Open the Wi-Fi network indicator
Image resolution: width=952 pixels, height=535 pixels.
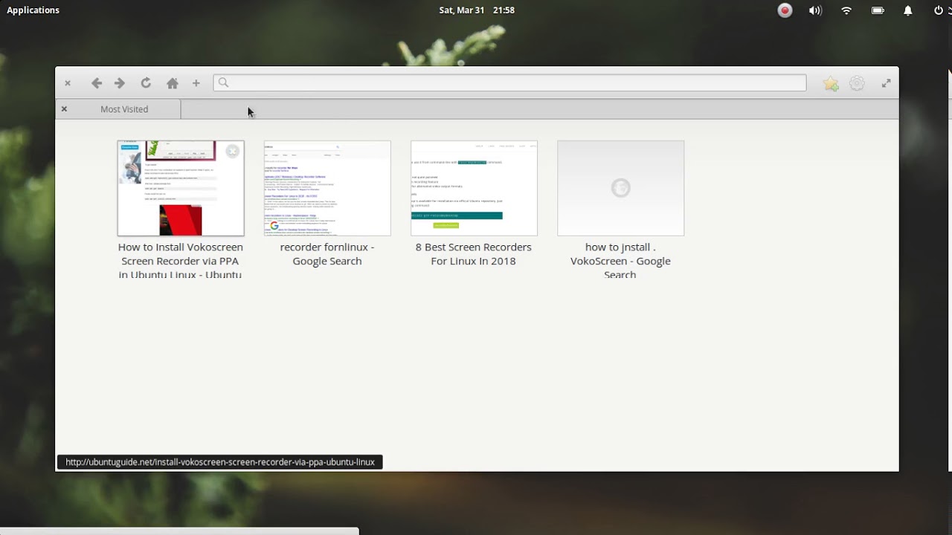coord(846,10)
